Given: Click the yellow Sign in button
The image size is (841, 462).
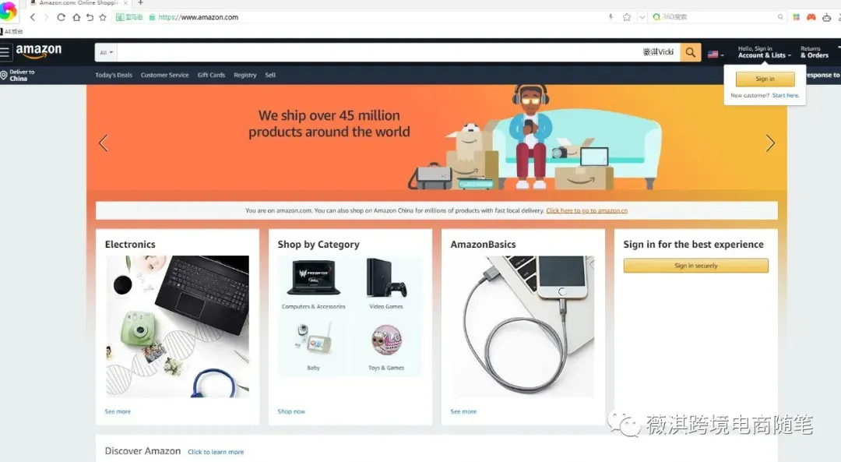Looking at the screenshot, I should [x=765, y=79].
